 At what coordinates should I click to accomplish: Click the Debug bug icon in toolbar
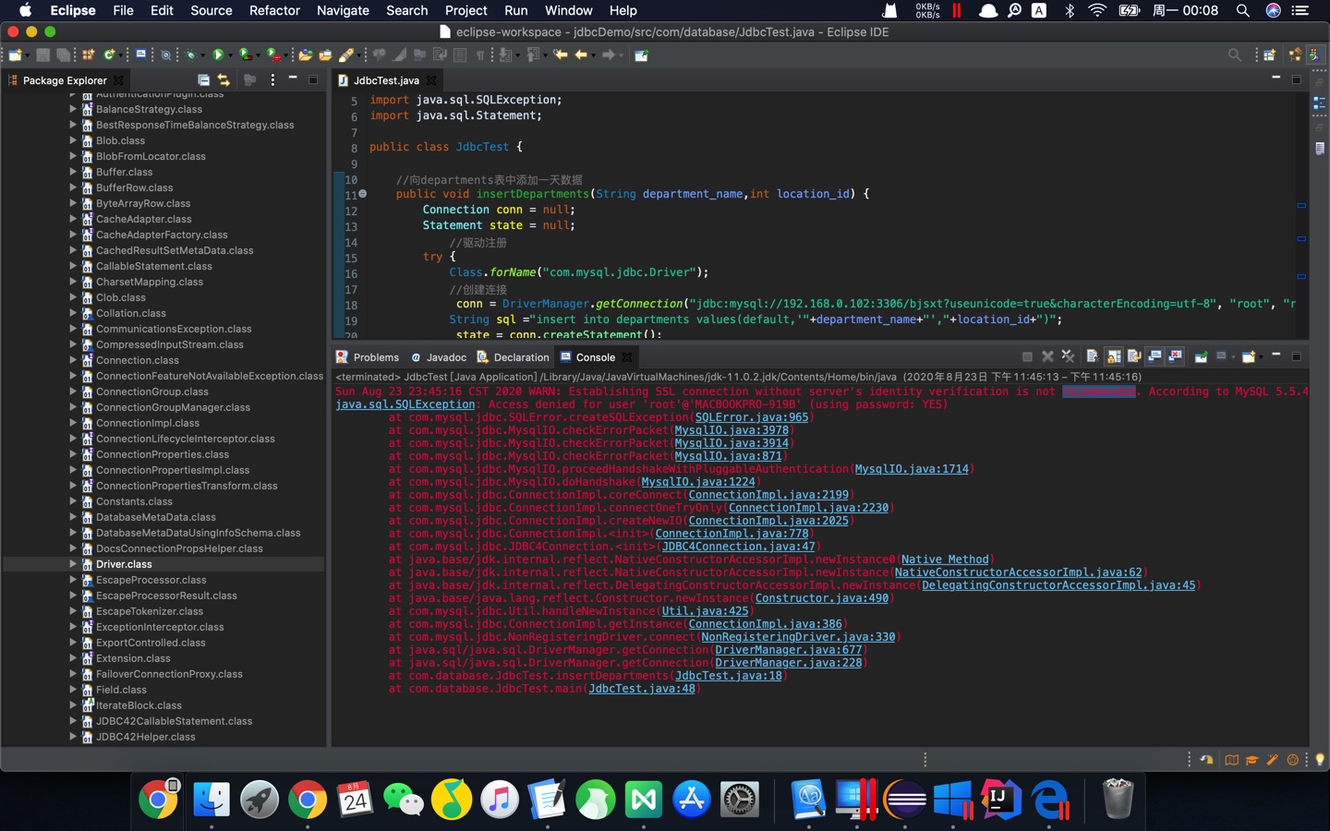coord(190,55)
